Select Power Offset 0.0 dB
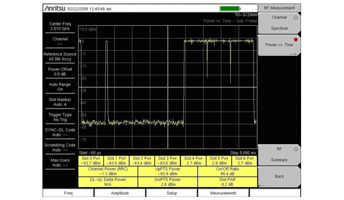The width and height of the screenshot is (344, 200). point(60,72)
